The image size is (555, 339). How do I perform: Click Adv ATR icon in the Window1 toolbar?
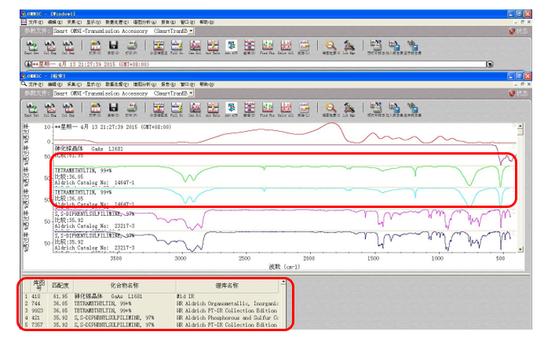(232, 47)
